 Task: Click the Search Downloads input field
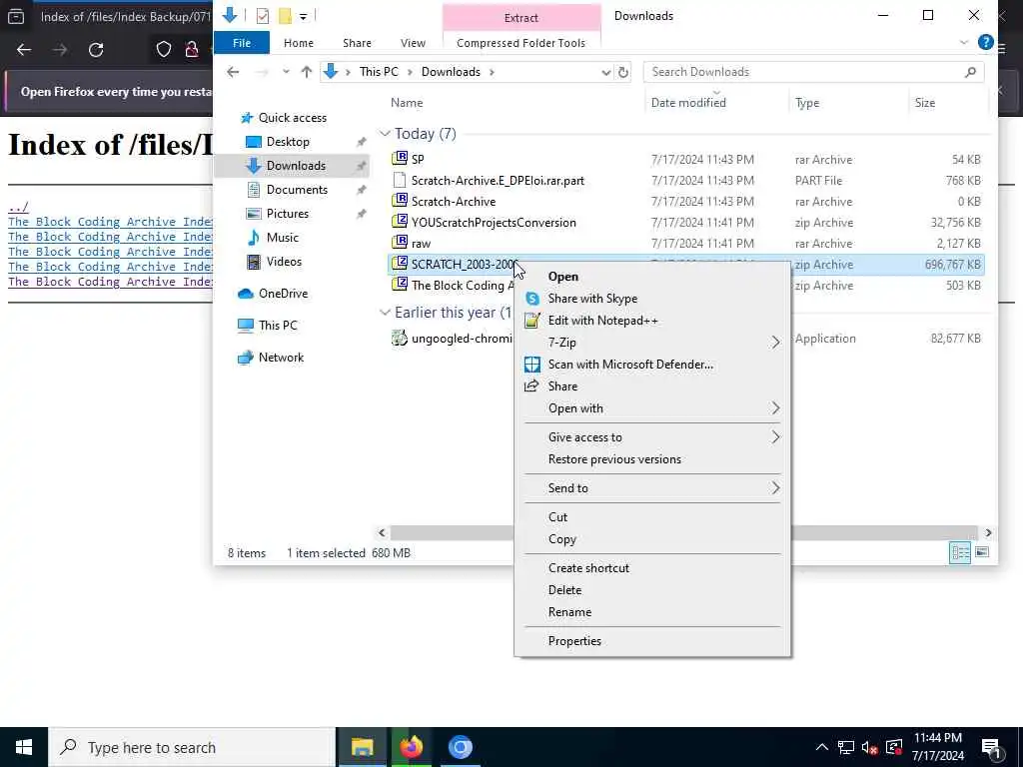pos(813,72)
